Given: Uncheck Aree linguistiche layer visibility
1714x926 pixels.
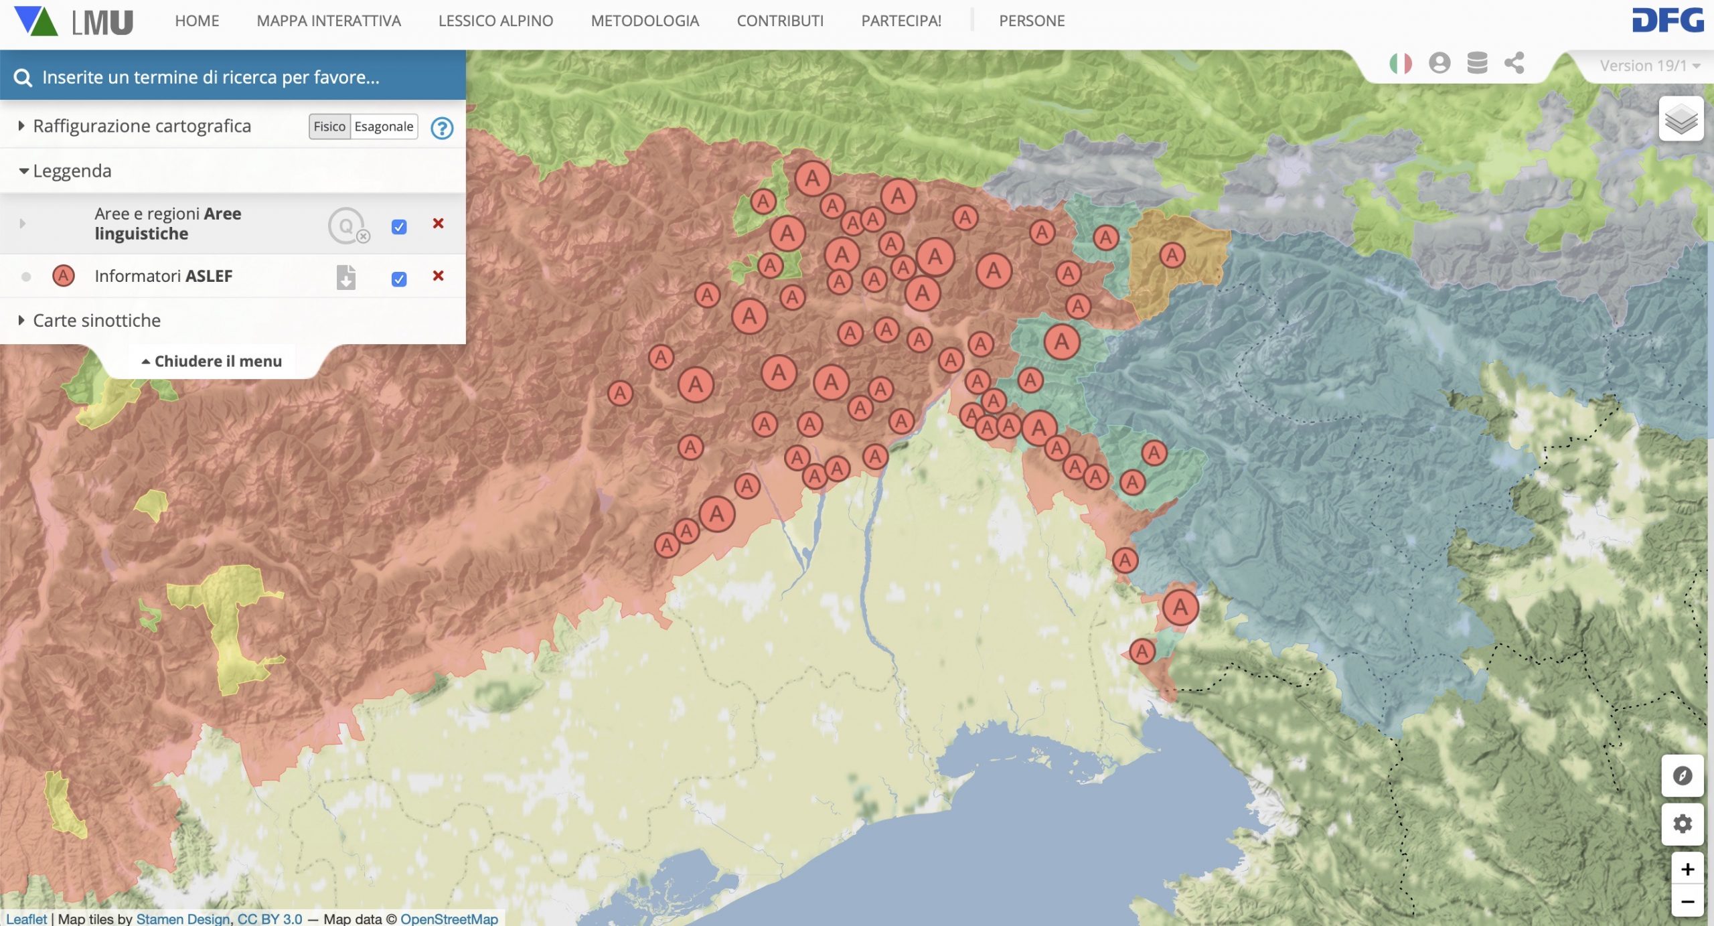Looking at the screenshot, I should pyautogui.click(x=399, y=227).
